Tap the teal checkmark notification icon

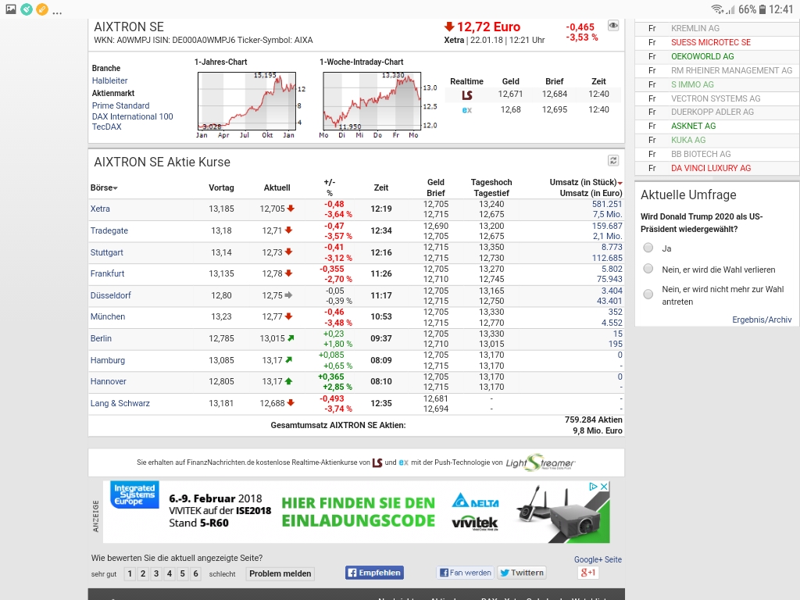(x=27, y=9)
